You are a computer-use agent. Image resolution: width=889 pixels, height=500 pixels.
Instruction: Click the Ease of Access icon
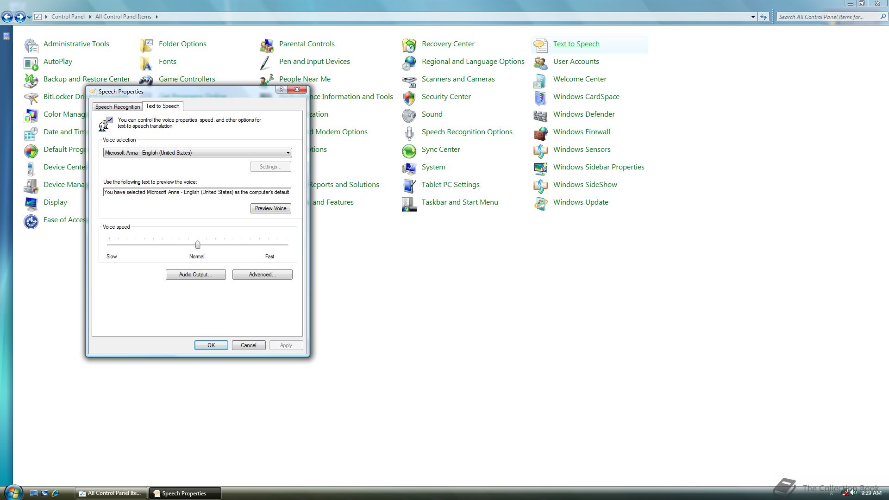tap(31, 221)
